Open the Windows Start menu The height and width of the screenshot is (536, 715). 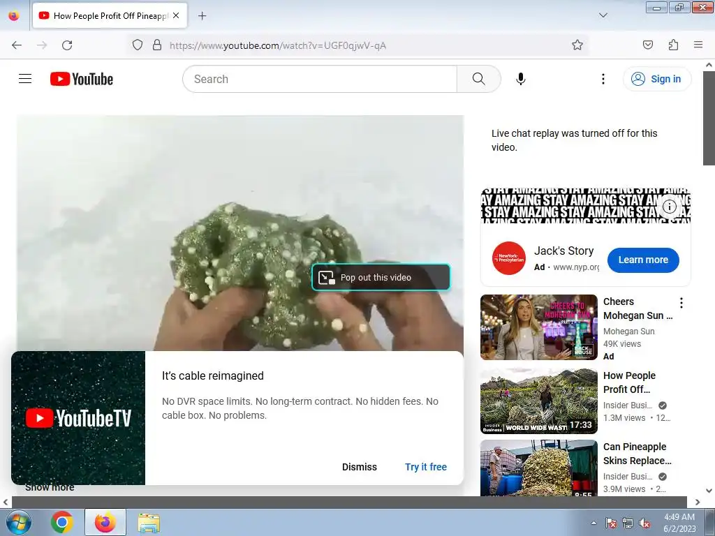coord(19,522)
